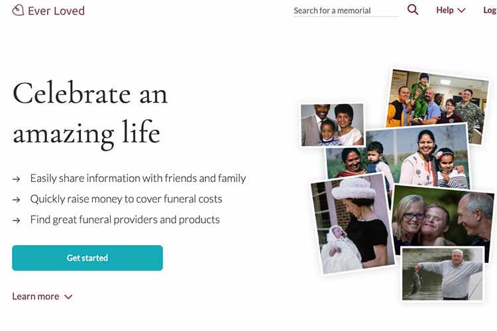Viewport: 497px width, 331px height.
Task: Click the Ever Loved brand name text
Action: pyautogui.click(x=56, y=11)
